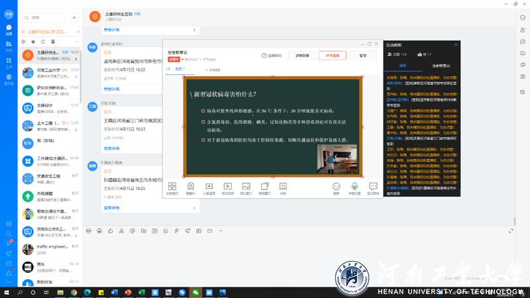530x298 pixels.
Task: Open WeChat from the Windows taskbar
Action: point(195,292)
